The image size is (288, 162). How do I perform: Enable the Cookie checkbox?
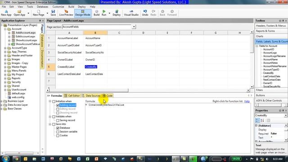coord(58,136)
